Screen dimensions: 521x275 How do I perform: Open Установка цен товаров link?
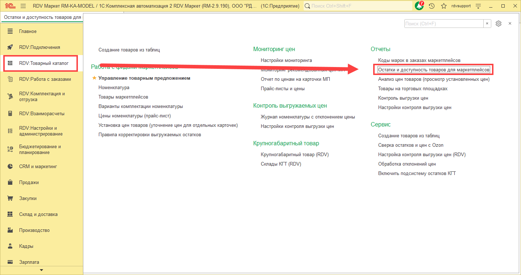tap(168, 125)
